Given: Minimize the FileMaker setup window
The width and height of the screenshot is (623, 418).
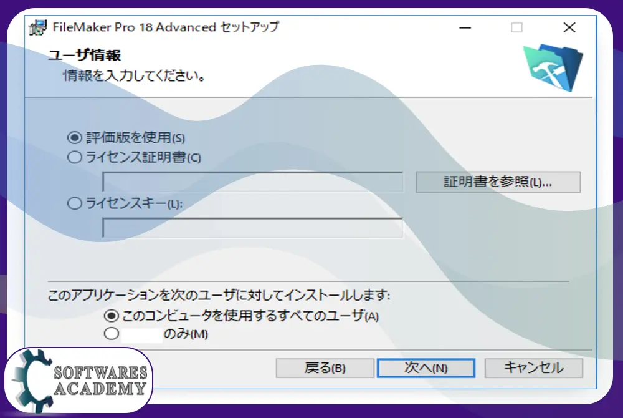Looking at the screenshot, I should tap(465, 27).
